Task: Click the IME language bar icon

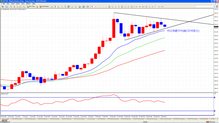Action: click(4, 120)
